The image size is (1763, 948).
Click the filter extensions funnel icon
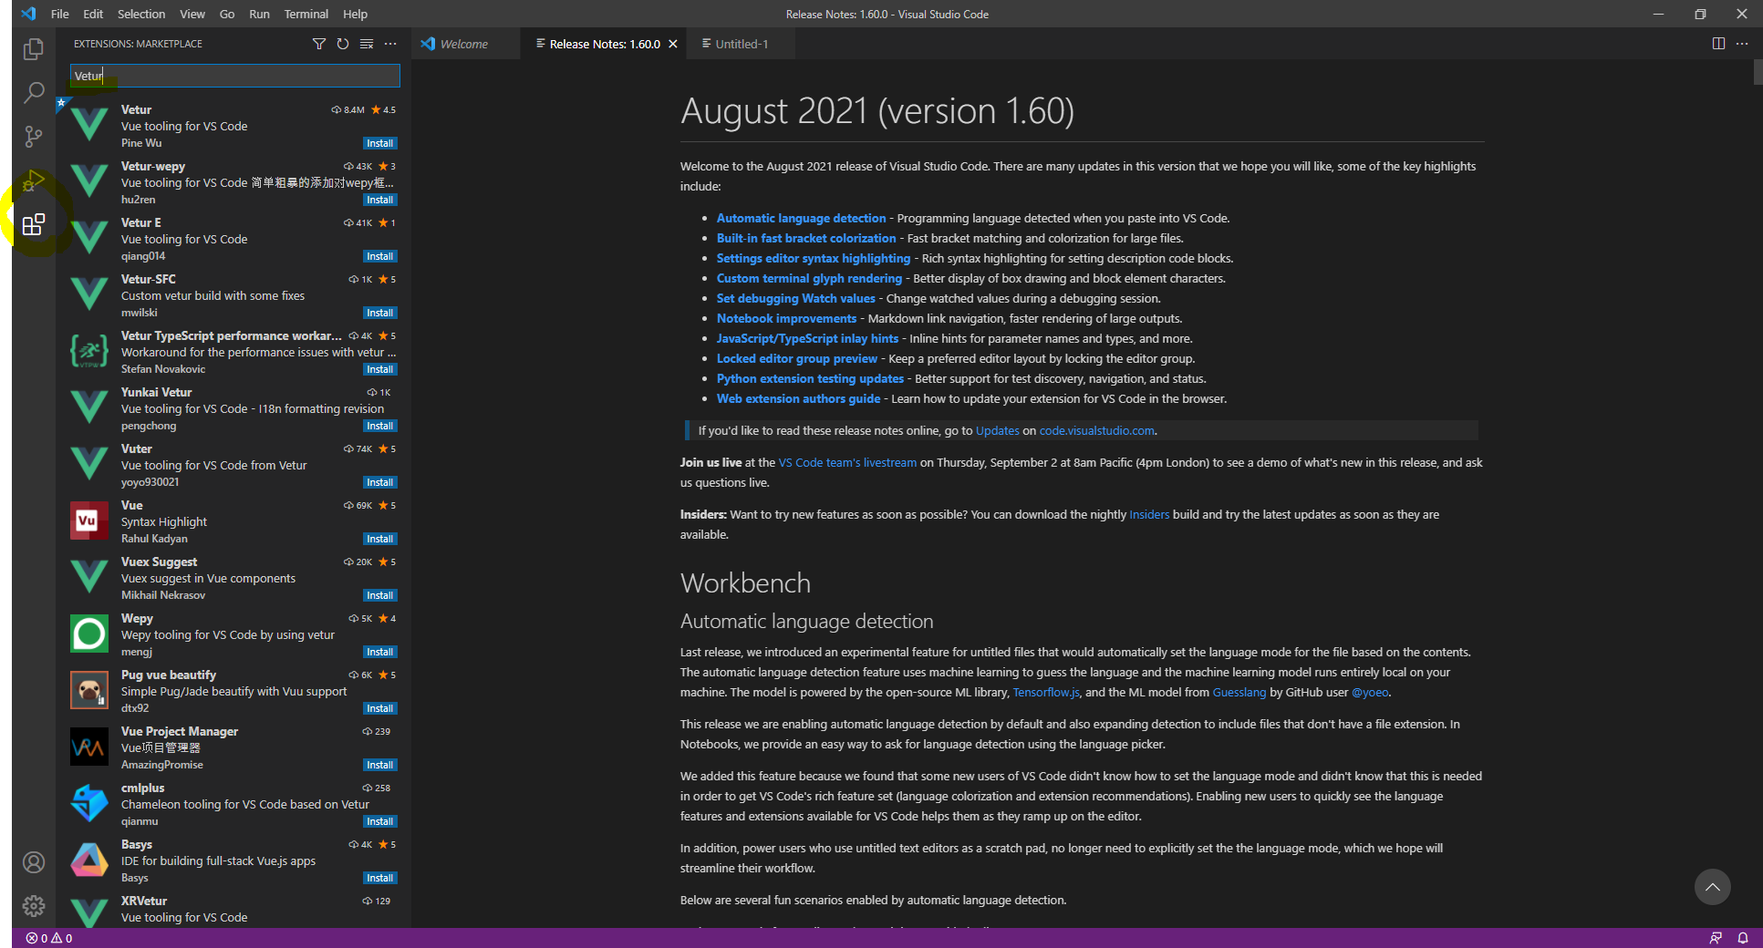[x=319, y=44]
